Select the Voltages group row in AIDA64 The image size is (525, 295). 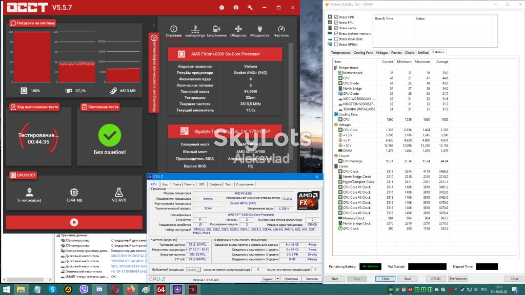pyautogui.click(x=342, y=125)
